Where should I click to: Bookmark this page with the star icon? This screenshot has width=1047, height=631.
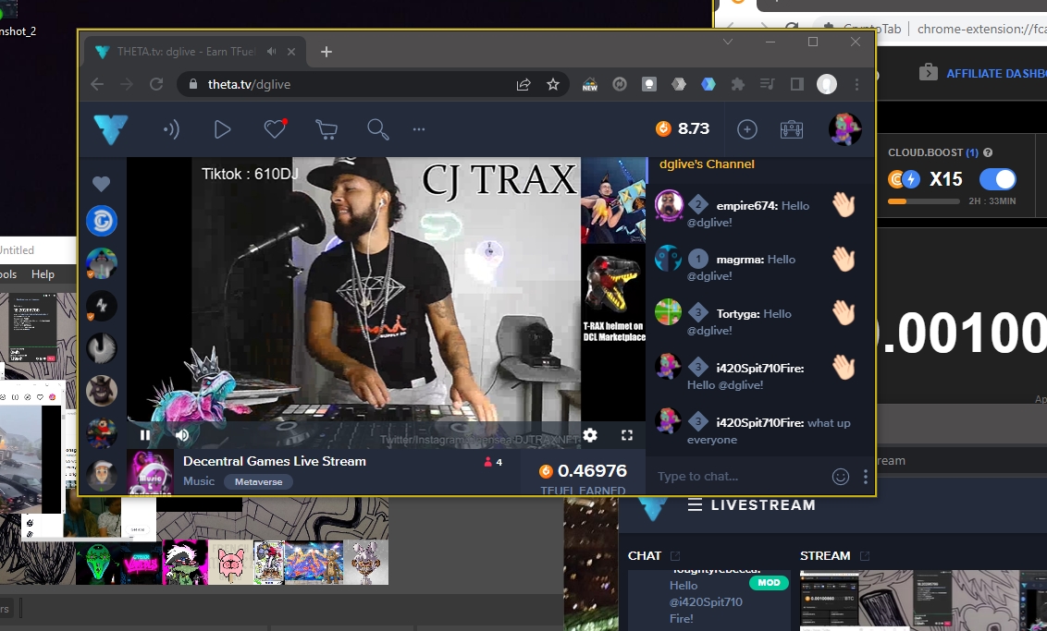[553, 84]
